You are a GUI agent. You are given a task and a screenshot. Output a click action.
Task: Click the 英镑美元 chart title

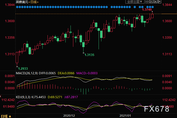[x=22, y=2]
